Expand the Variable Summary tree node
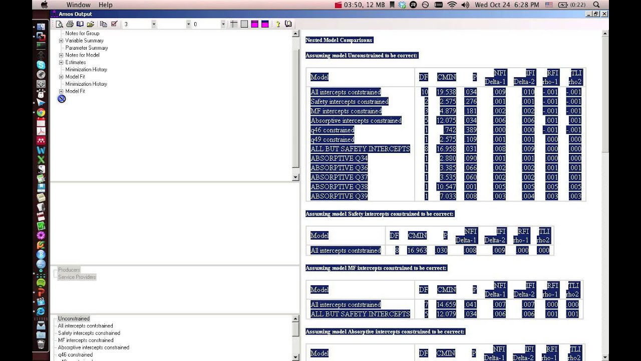641x361 pixels. coord(61,41)
